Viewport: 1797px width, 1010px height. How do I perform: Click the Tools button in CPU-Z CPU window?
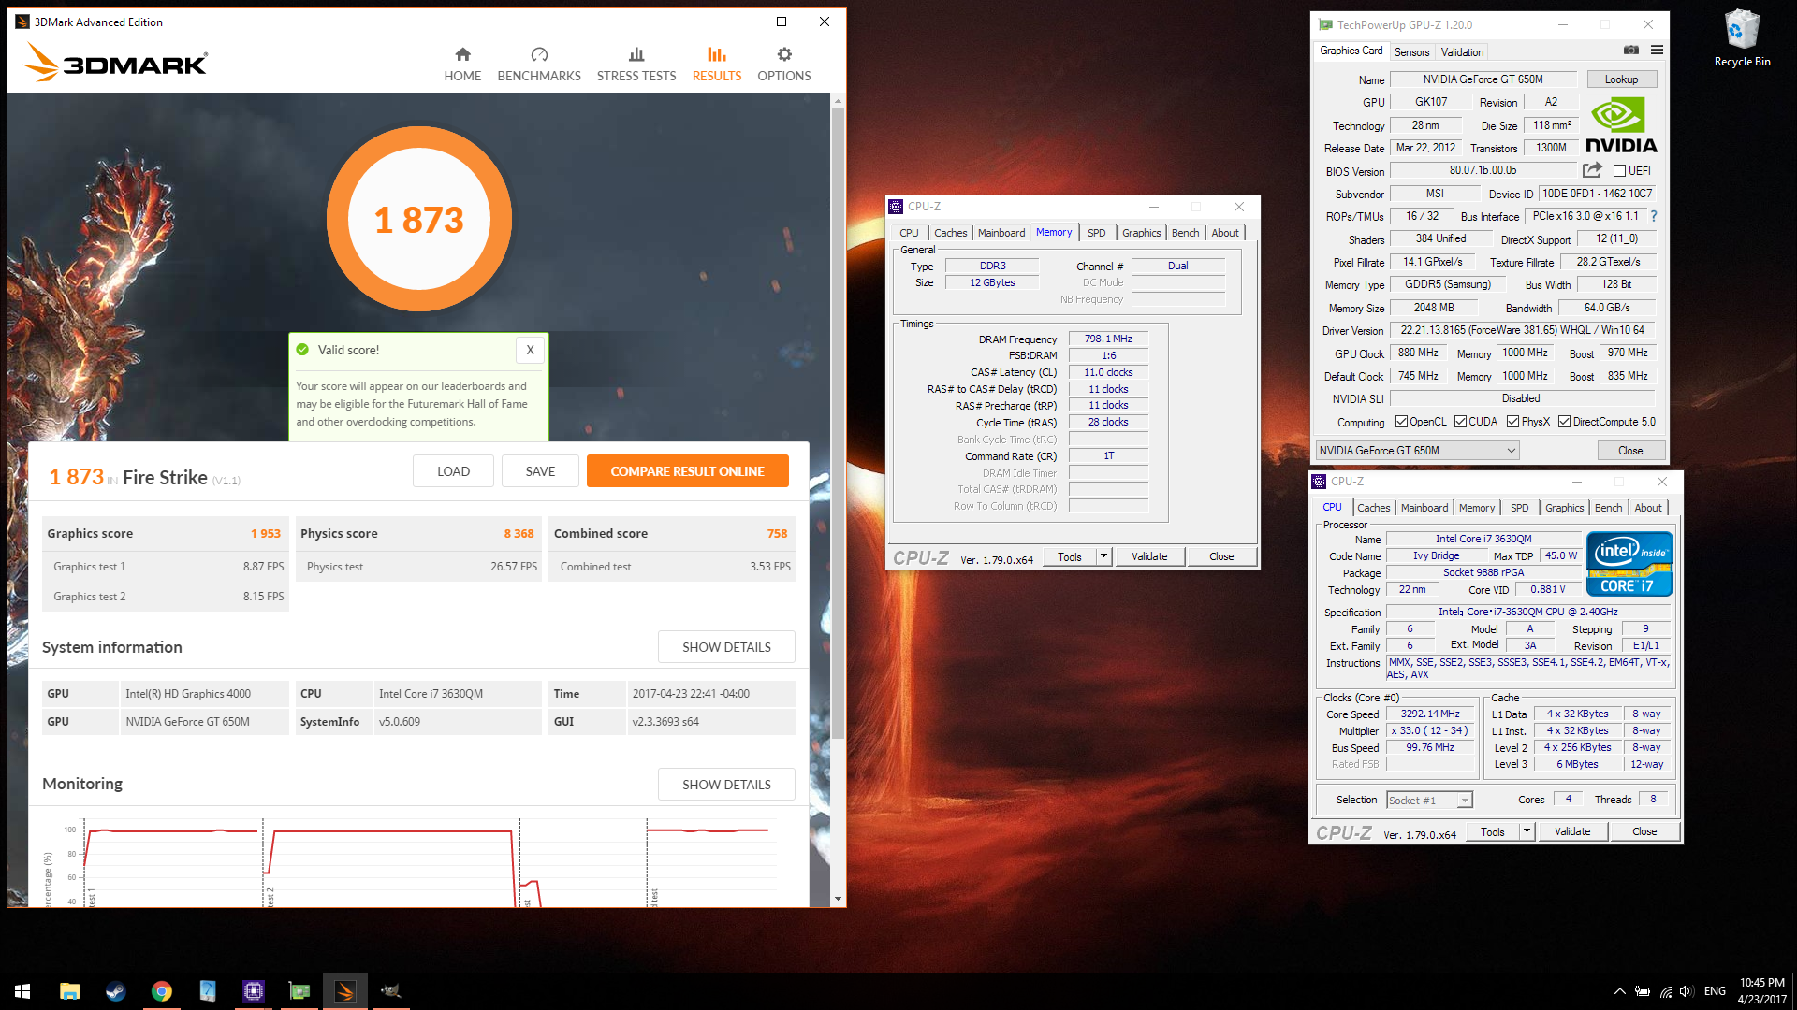click(x=1493, y=831)
